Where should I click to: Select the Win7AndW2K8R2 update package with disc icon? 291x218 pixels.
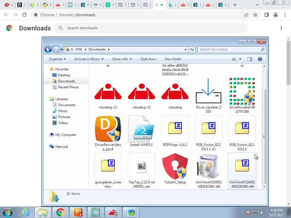(208, 166)
